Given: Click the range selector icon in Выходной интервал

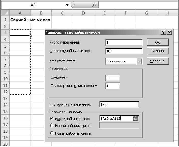Looking at the screenshot, I should (135, 118).
